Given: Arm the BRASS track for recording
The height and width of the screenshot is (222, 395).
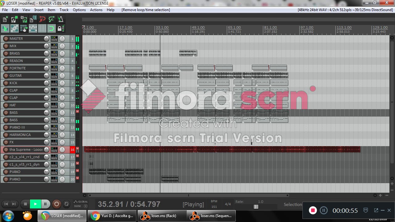Looking at the screenshot, I should (x=6, y=53).
